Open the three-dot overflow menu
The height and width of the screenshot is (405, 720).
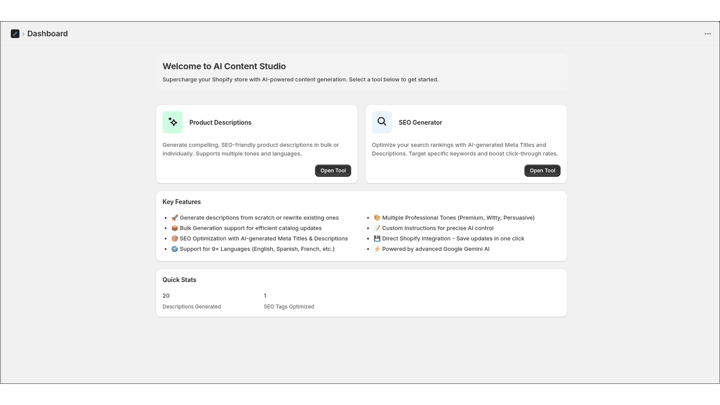click(x=707, y=33)
